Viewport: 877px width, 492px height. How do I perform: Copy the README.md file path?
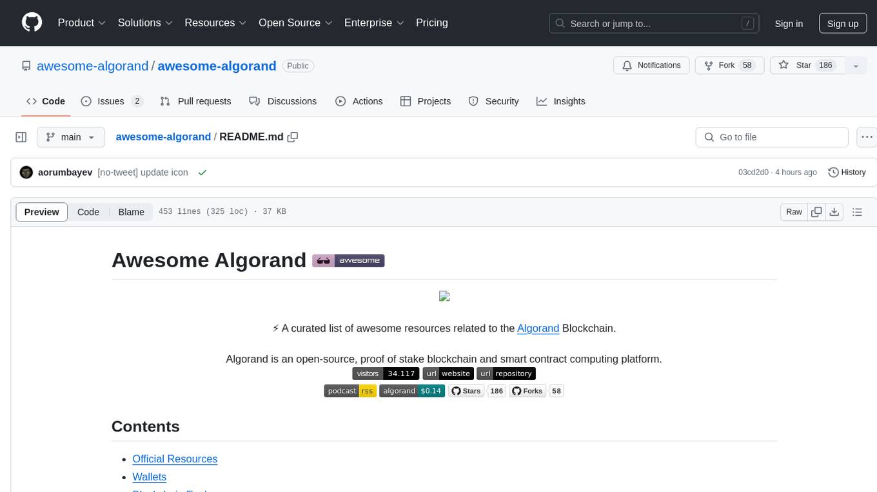point(293,137)
